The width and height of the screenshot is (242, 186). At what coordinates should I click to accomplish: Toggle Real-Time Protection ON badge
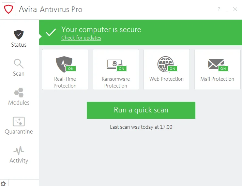tap(71, 68)
